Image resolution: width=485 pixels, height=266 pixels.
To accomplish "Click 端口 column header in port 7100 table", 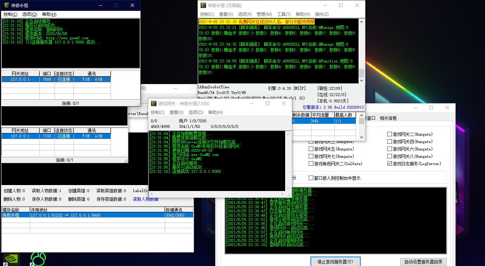I will pos(47,130).
